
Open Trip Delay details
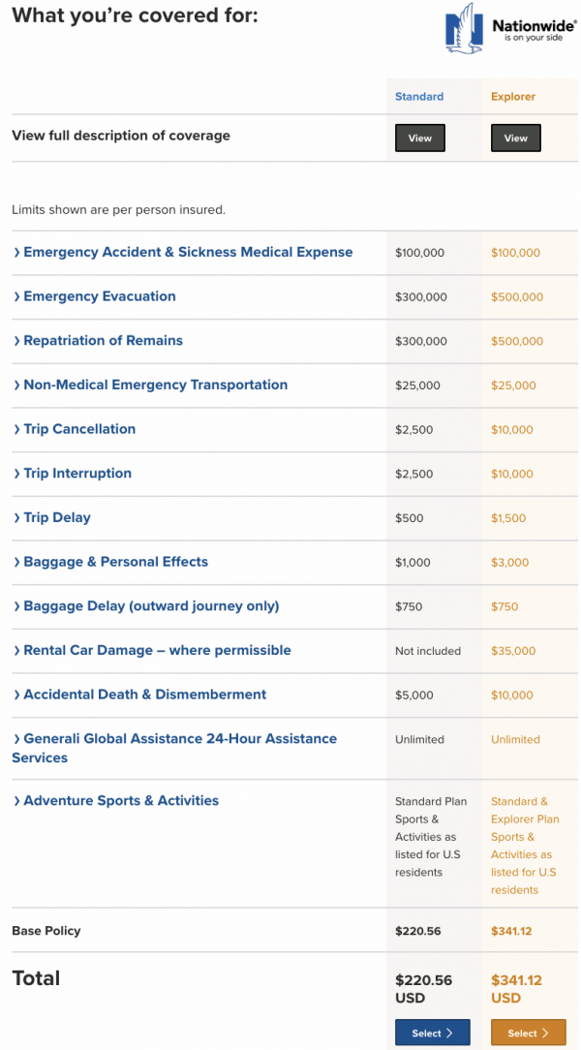pyautogui.click(x=57, y=517)
